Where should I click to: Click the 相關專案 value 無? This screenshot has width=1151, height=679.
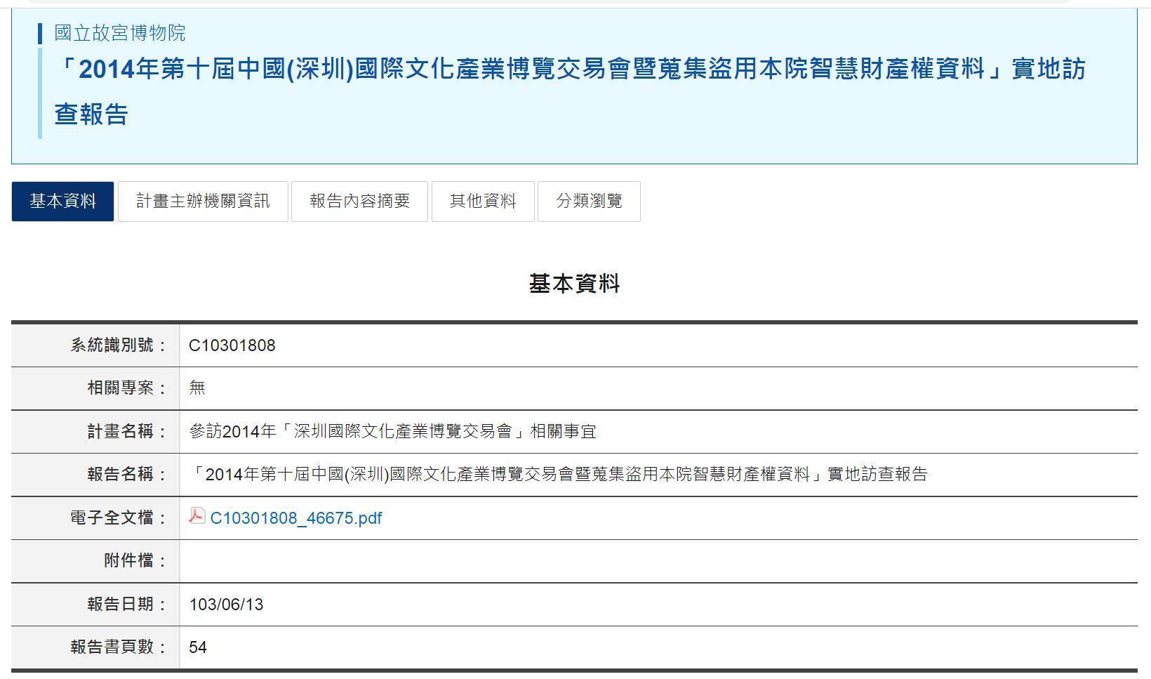pyautogui.click(x=197, y=388)
